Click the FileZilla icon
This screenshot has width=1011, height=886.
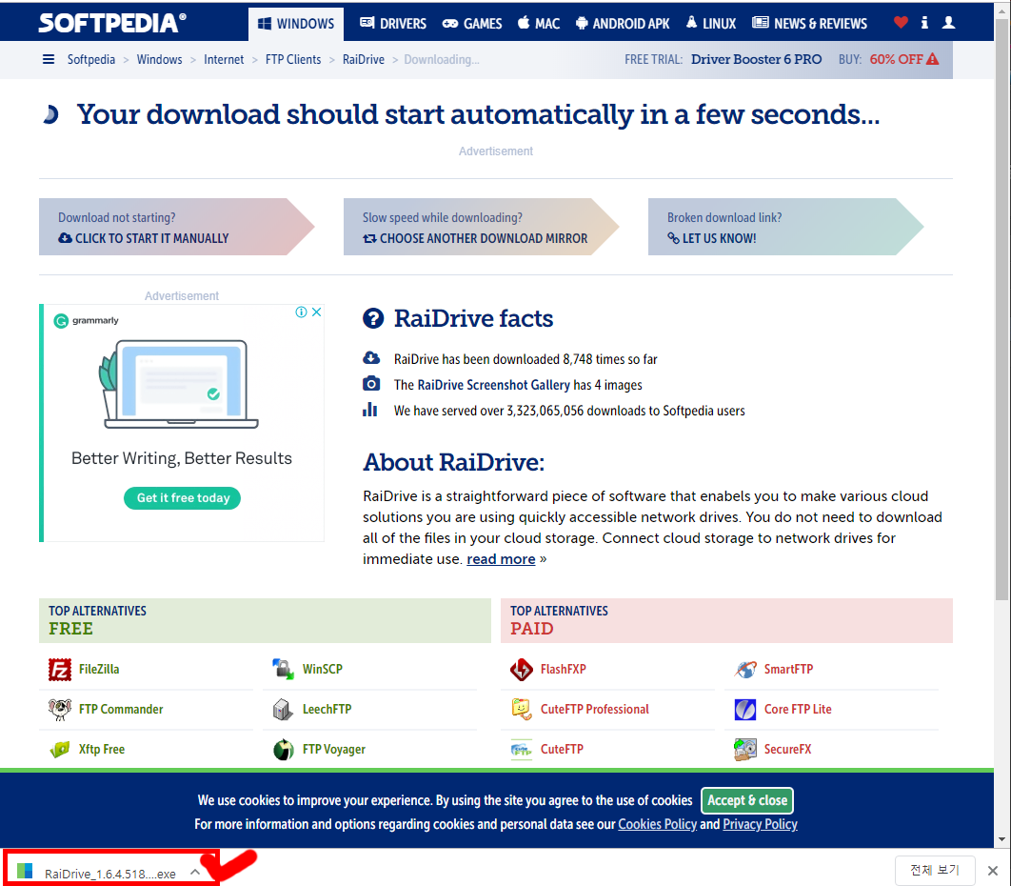(x=60, y=669)
